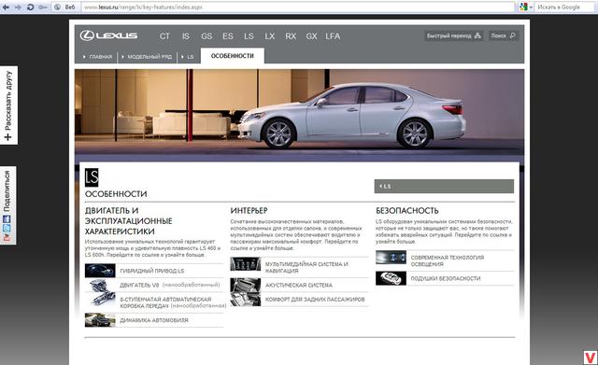Click the browser back arrow

[6, 7]
